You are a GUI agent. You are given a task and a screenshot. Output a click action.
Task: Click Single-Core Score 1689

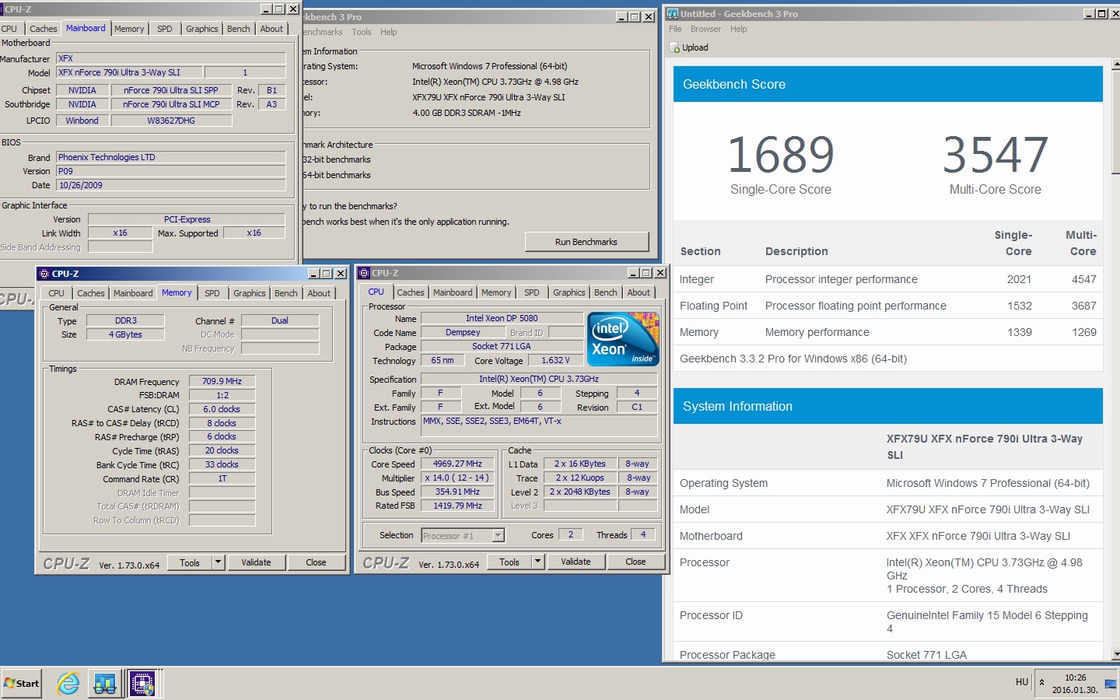(x=781, y=154)
